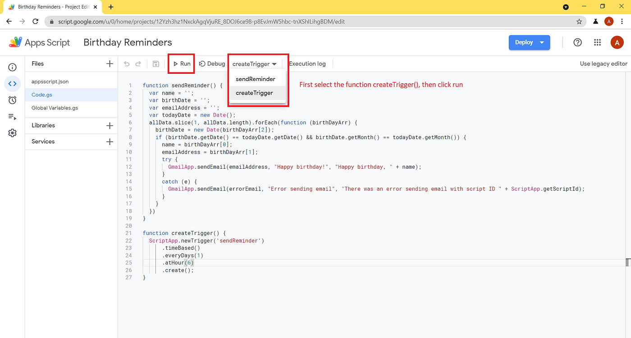
Task: Open the Google apps grid
Action: (597, 42)
